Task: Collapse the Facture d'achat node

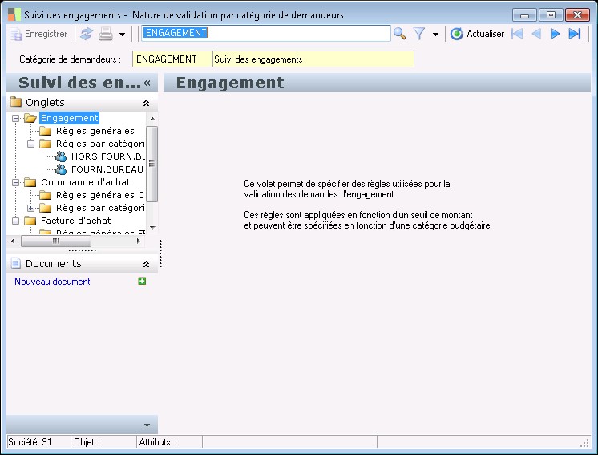Action: (x=15, y=221)
